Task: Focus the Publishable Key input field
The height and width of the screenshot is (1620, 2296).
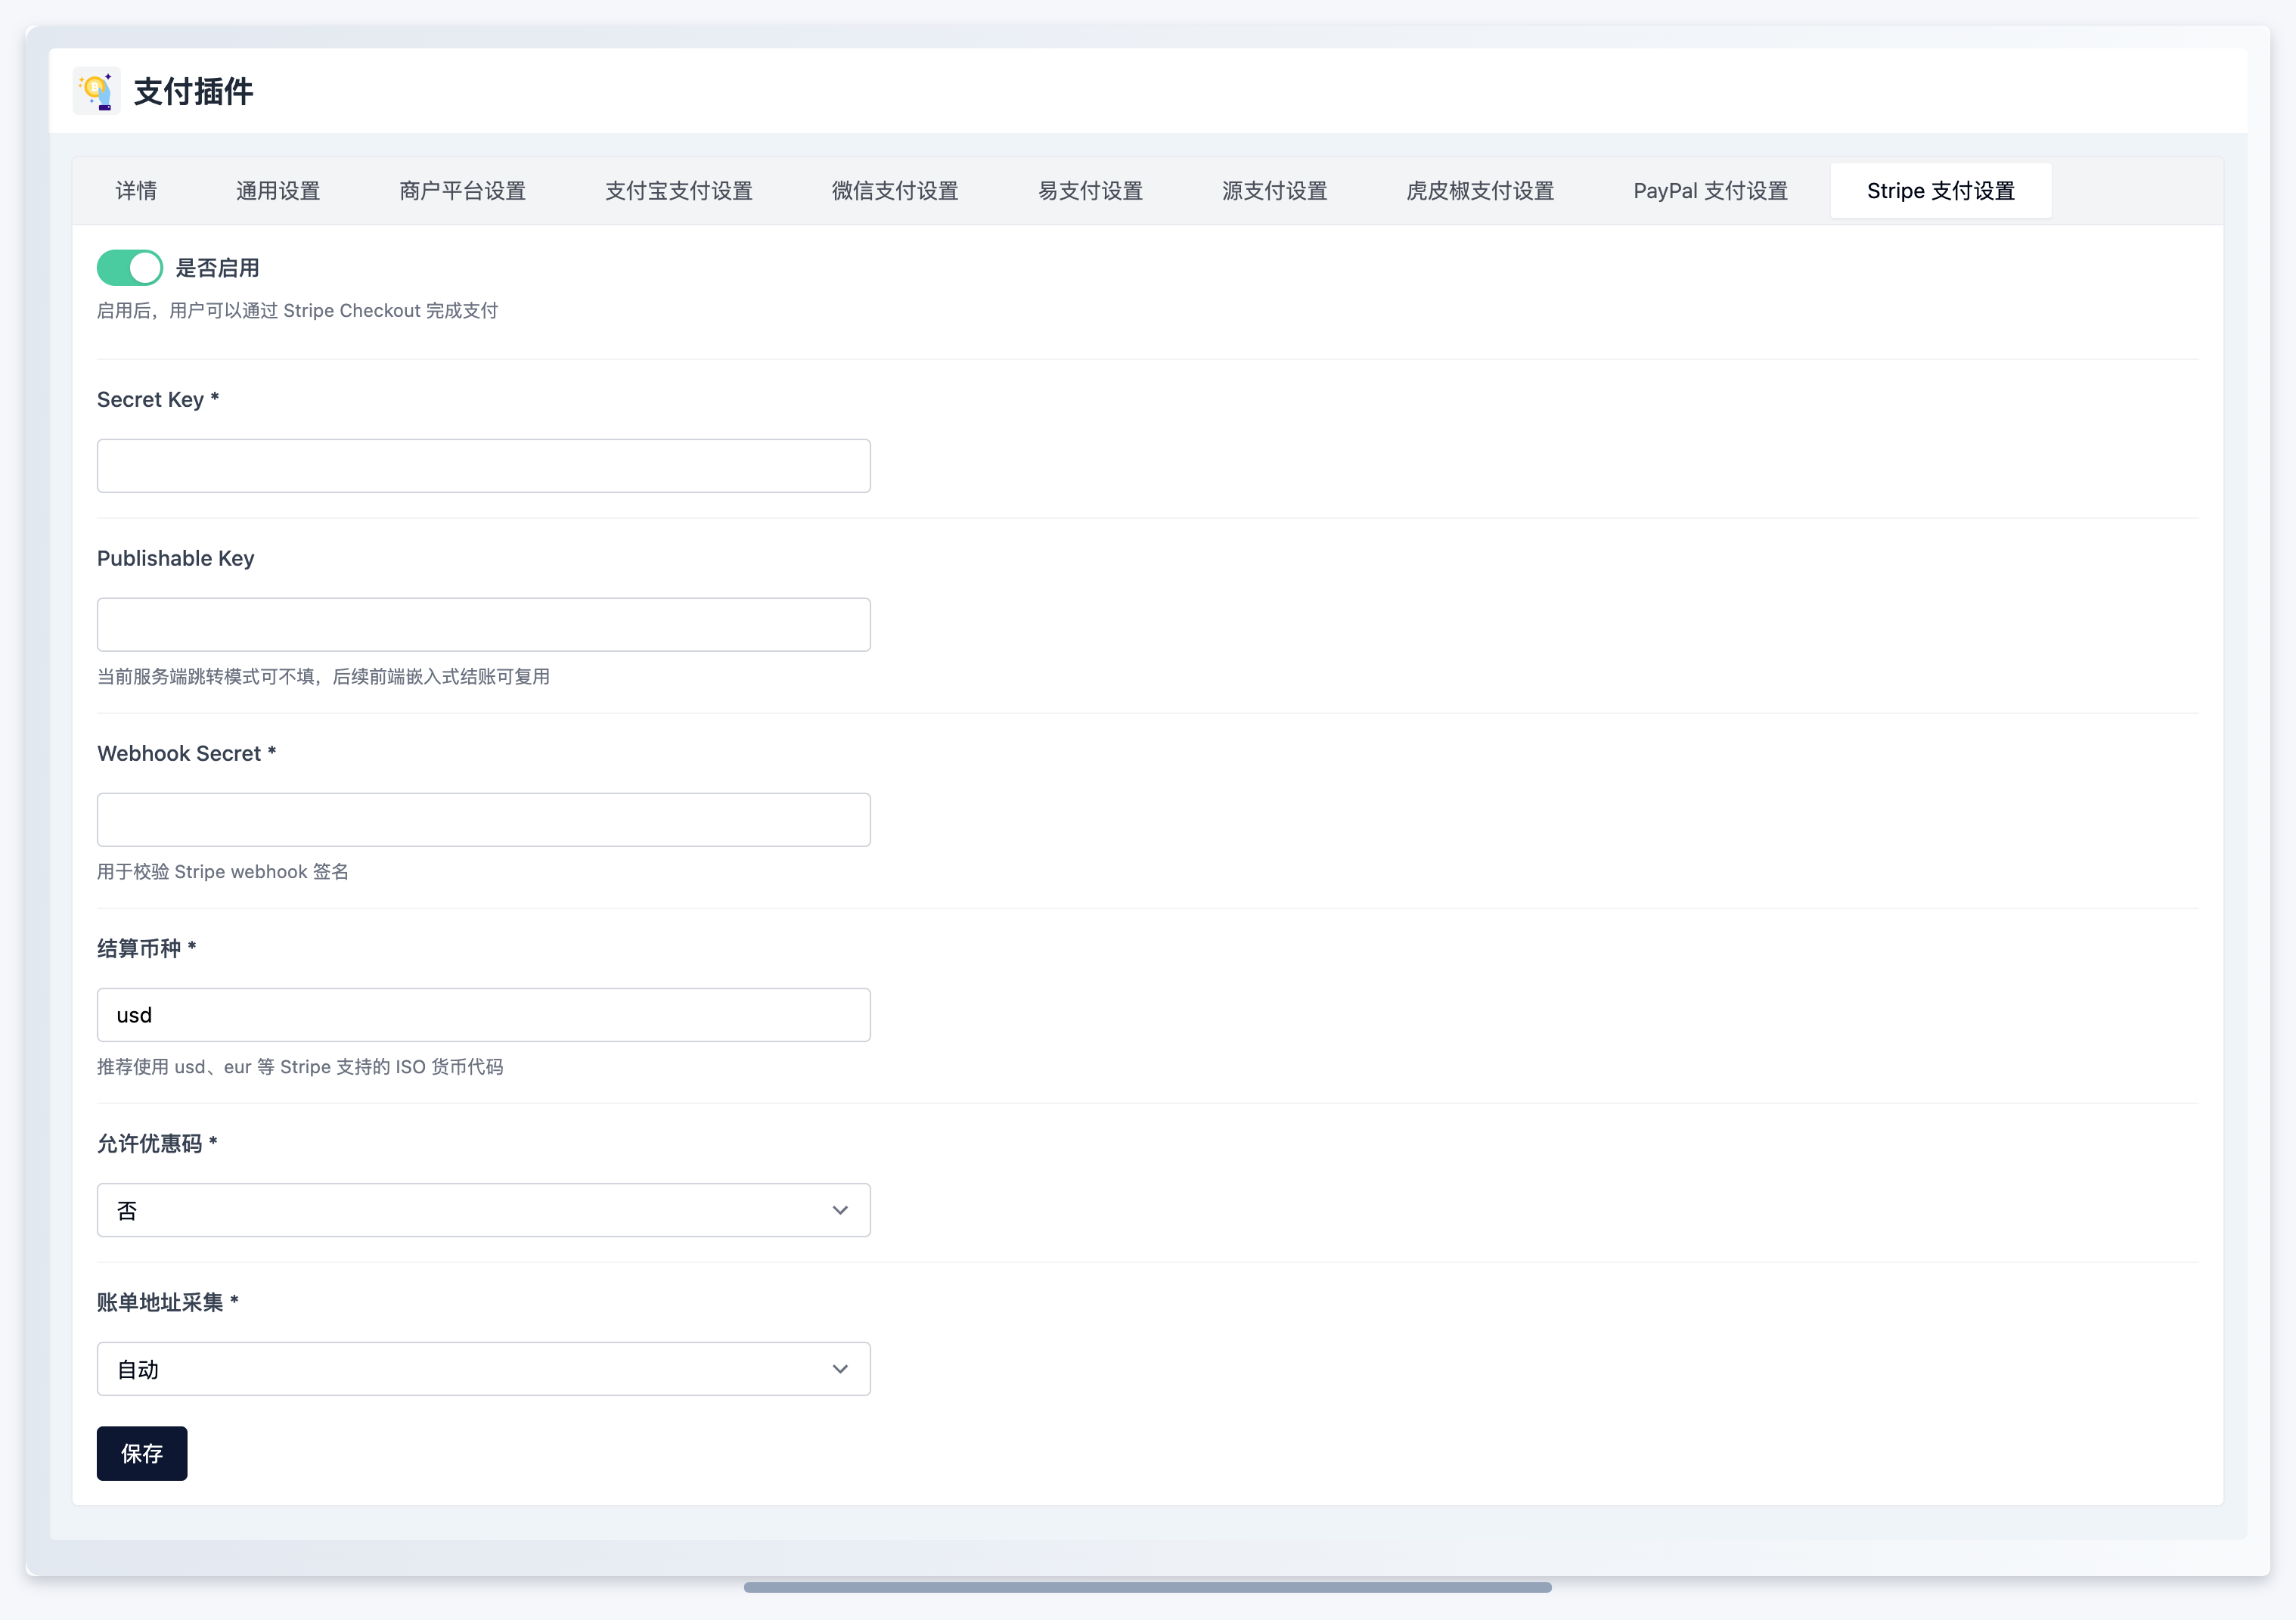Action: coord(484,625)
